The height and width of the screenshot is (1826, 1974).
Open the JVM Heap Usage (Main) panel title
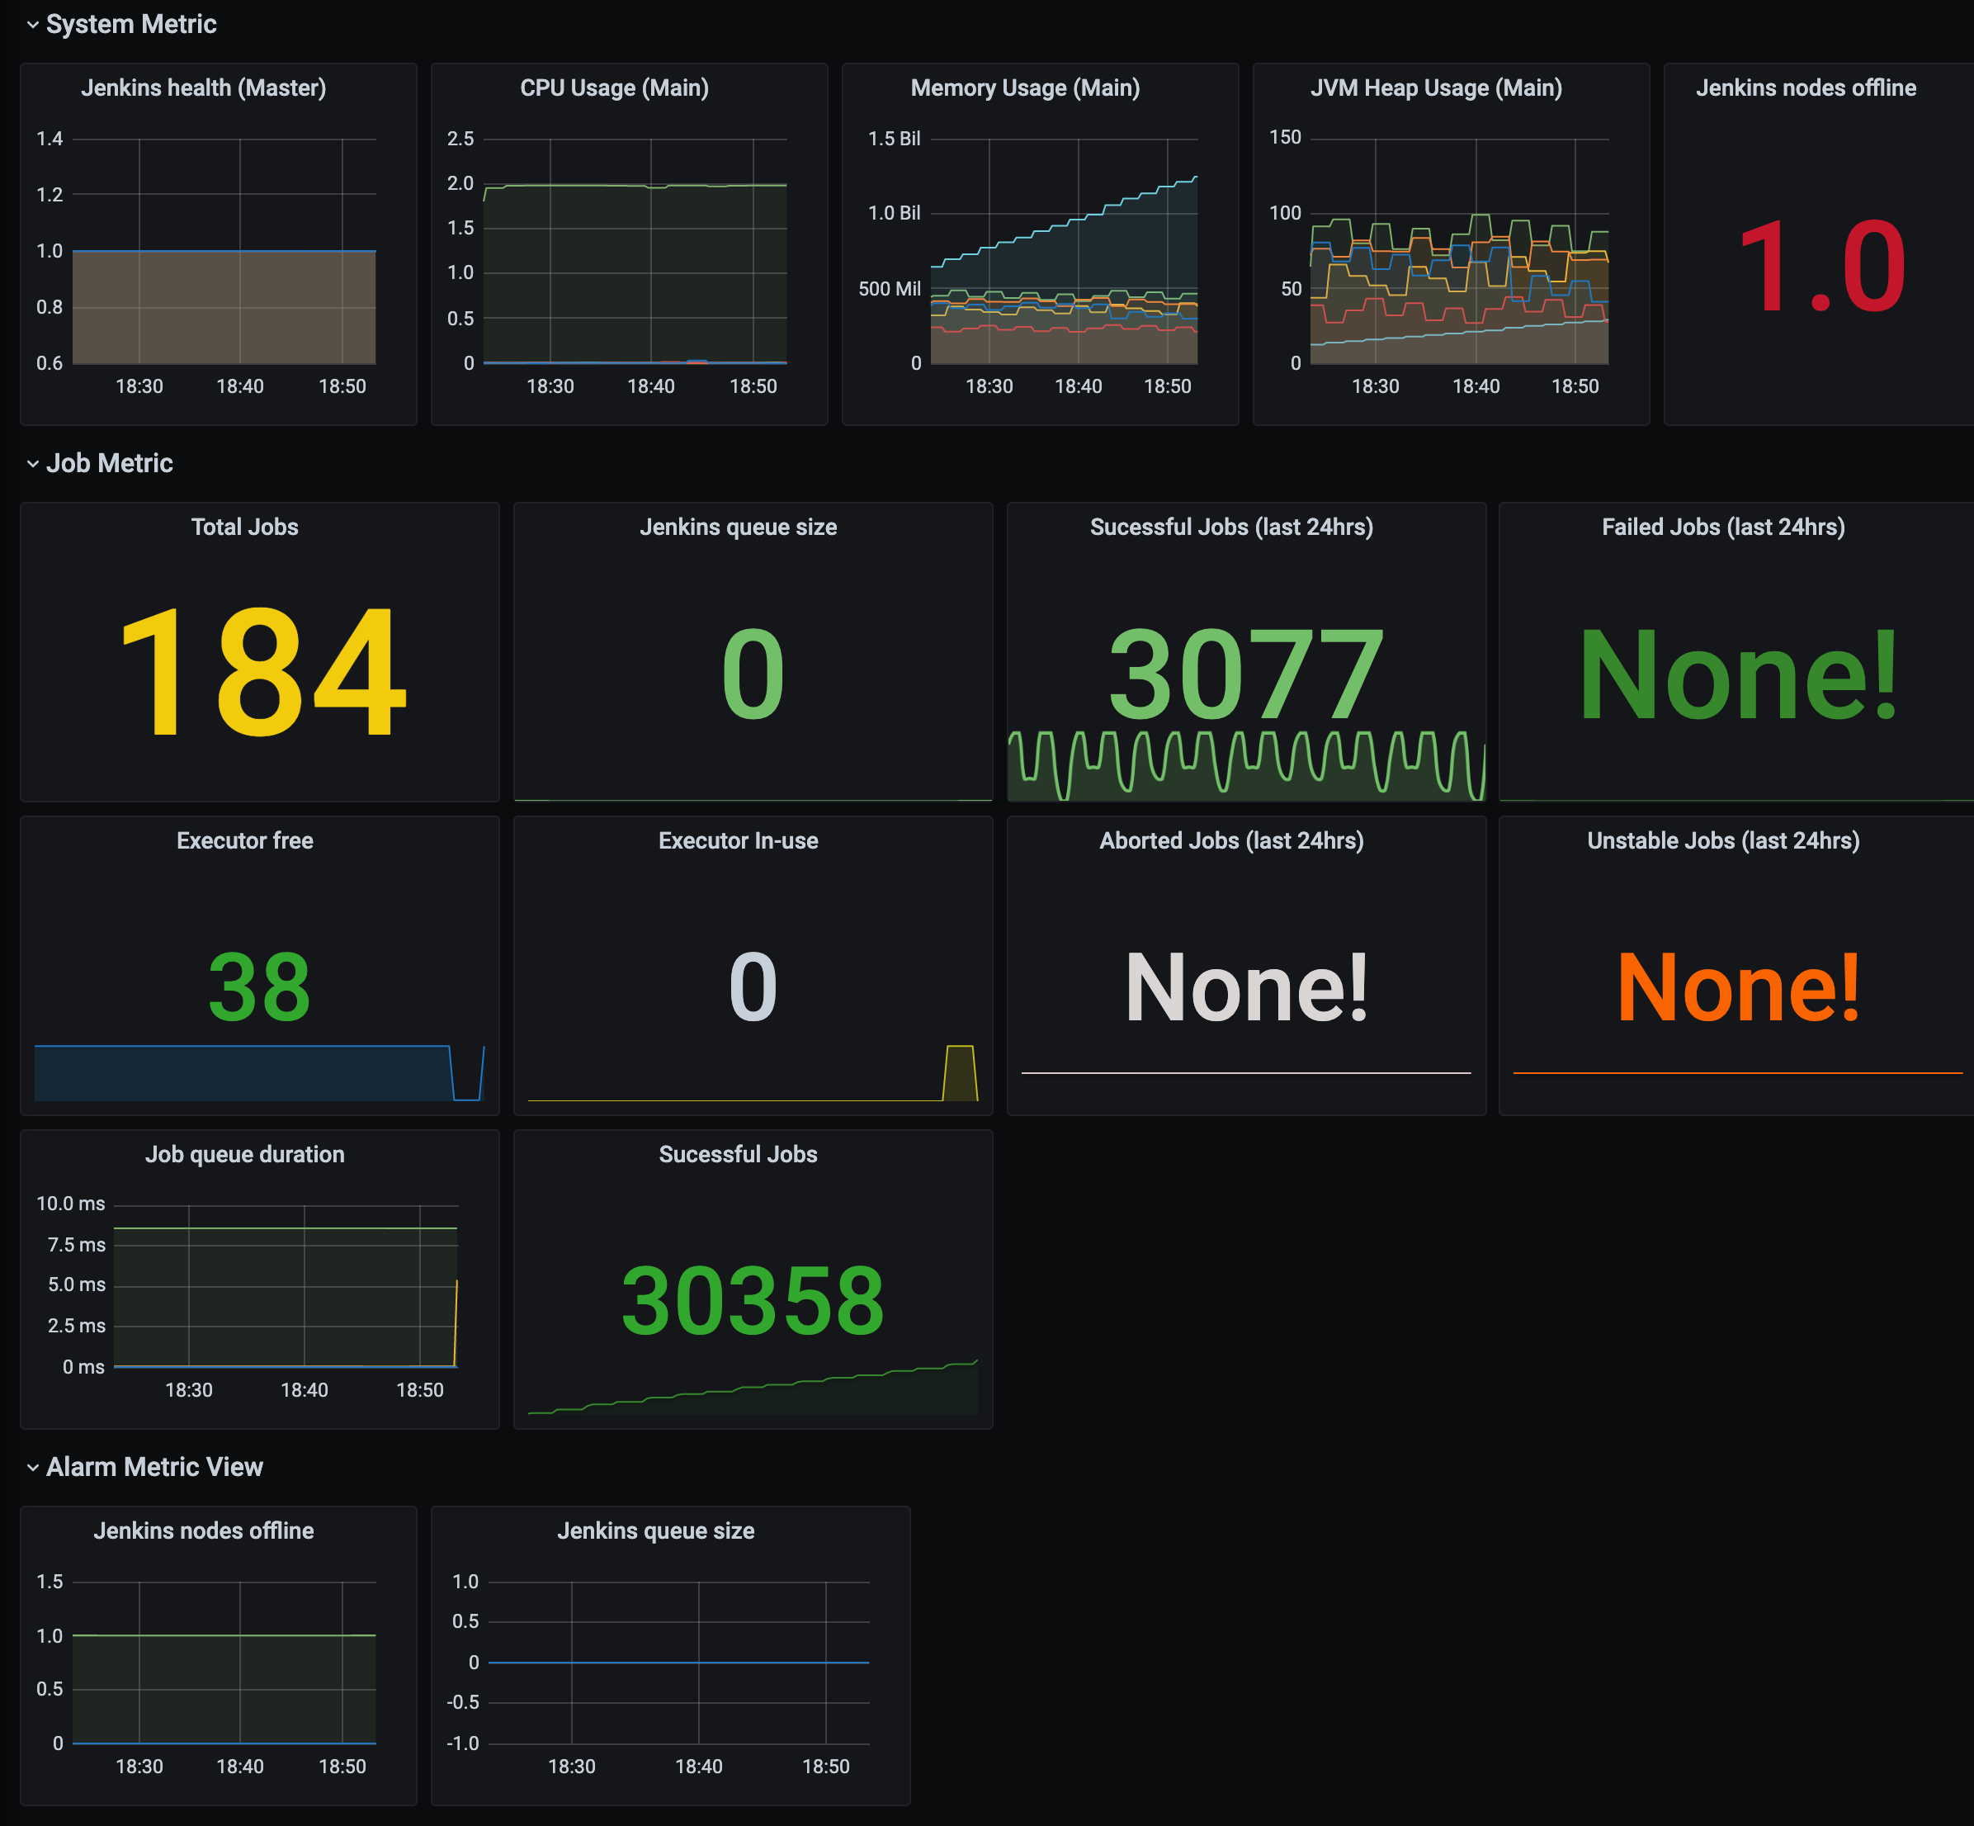1436,88
